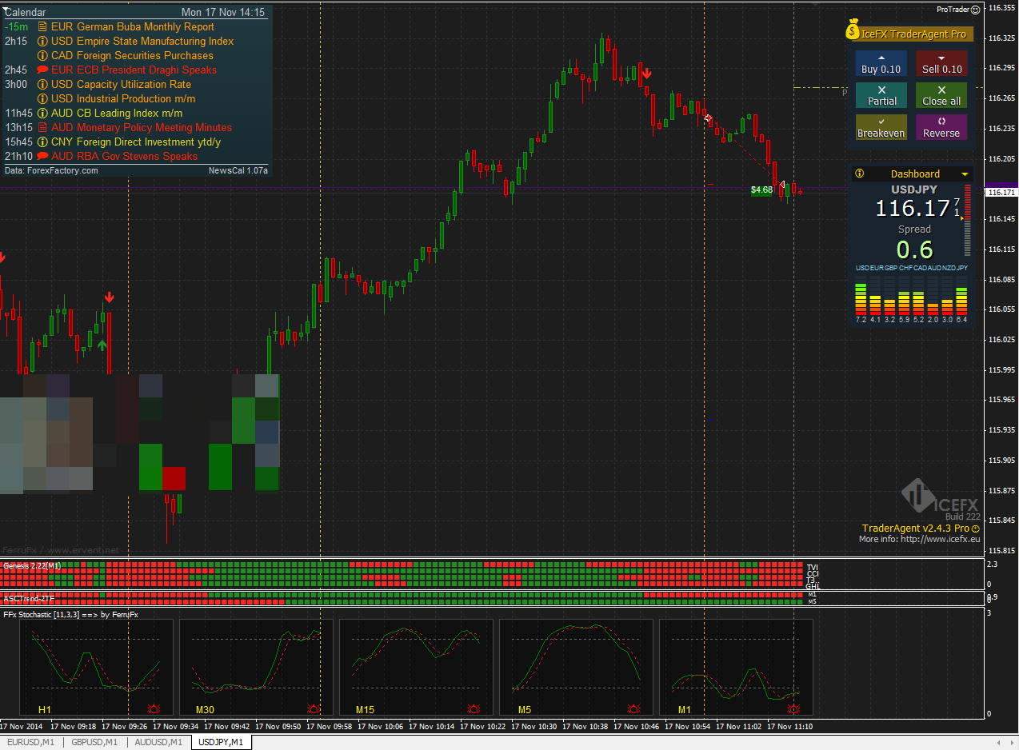Click the Breakeven button

(881, 128)
